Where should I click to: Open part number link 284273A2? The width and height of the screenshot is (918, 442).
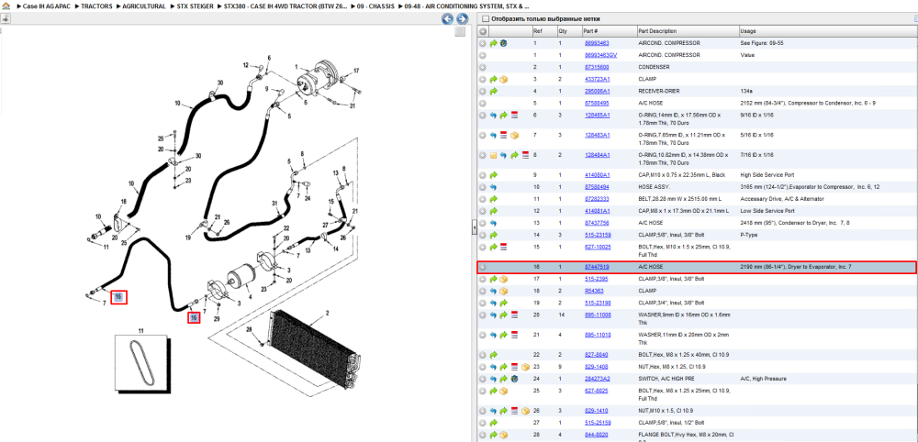(598, 379)
